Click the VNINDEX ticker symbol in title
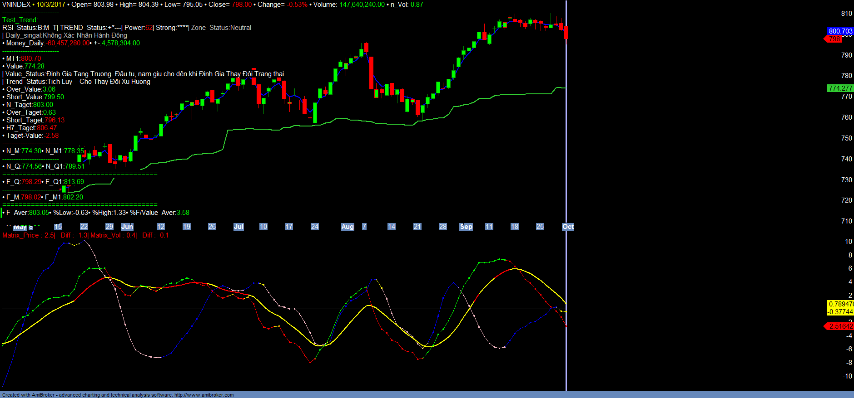This screenshot has height=398, width=854. tap(16, 5)
